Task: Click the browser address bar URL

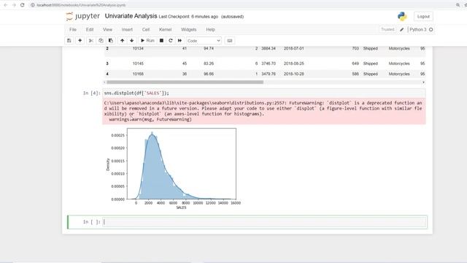Action: (81, 5)
